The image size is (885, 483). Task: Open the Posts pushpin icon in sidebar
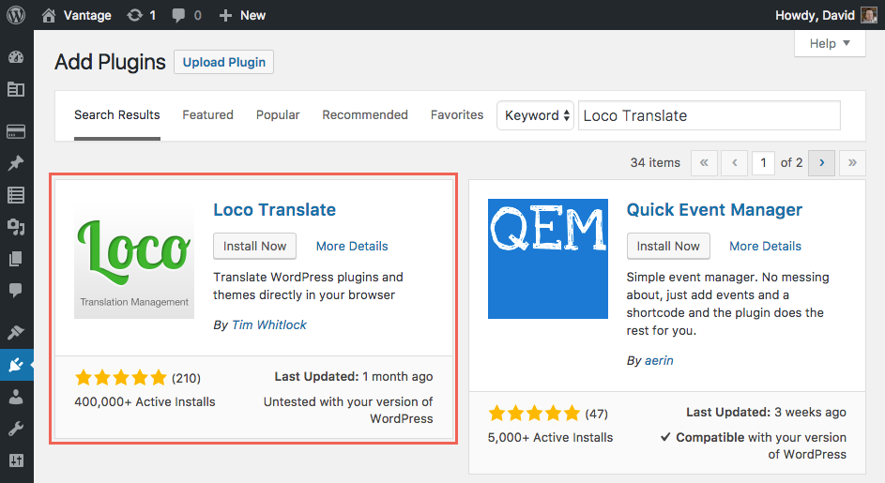16,163
